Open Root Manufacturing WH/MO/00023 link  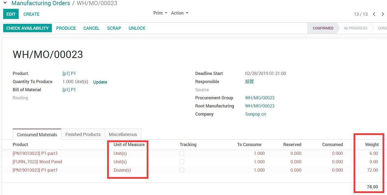pyautogui.click(x=260, y=106)
